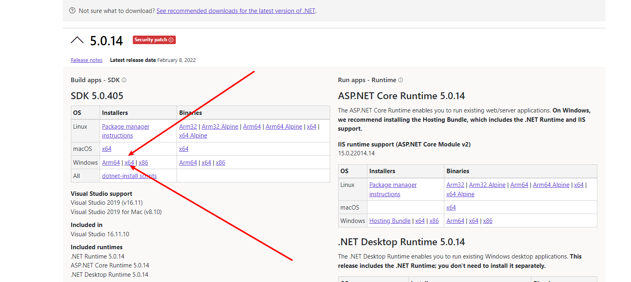Download SDK Windows x64 binary

point(207,163)
